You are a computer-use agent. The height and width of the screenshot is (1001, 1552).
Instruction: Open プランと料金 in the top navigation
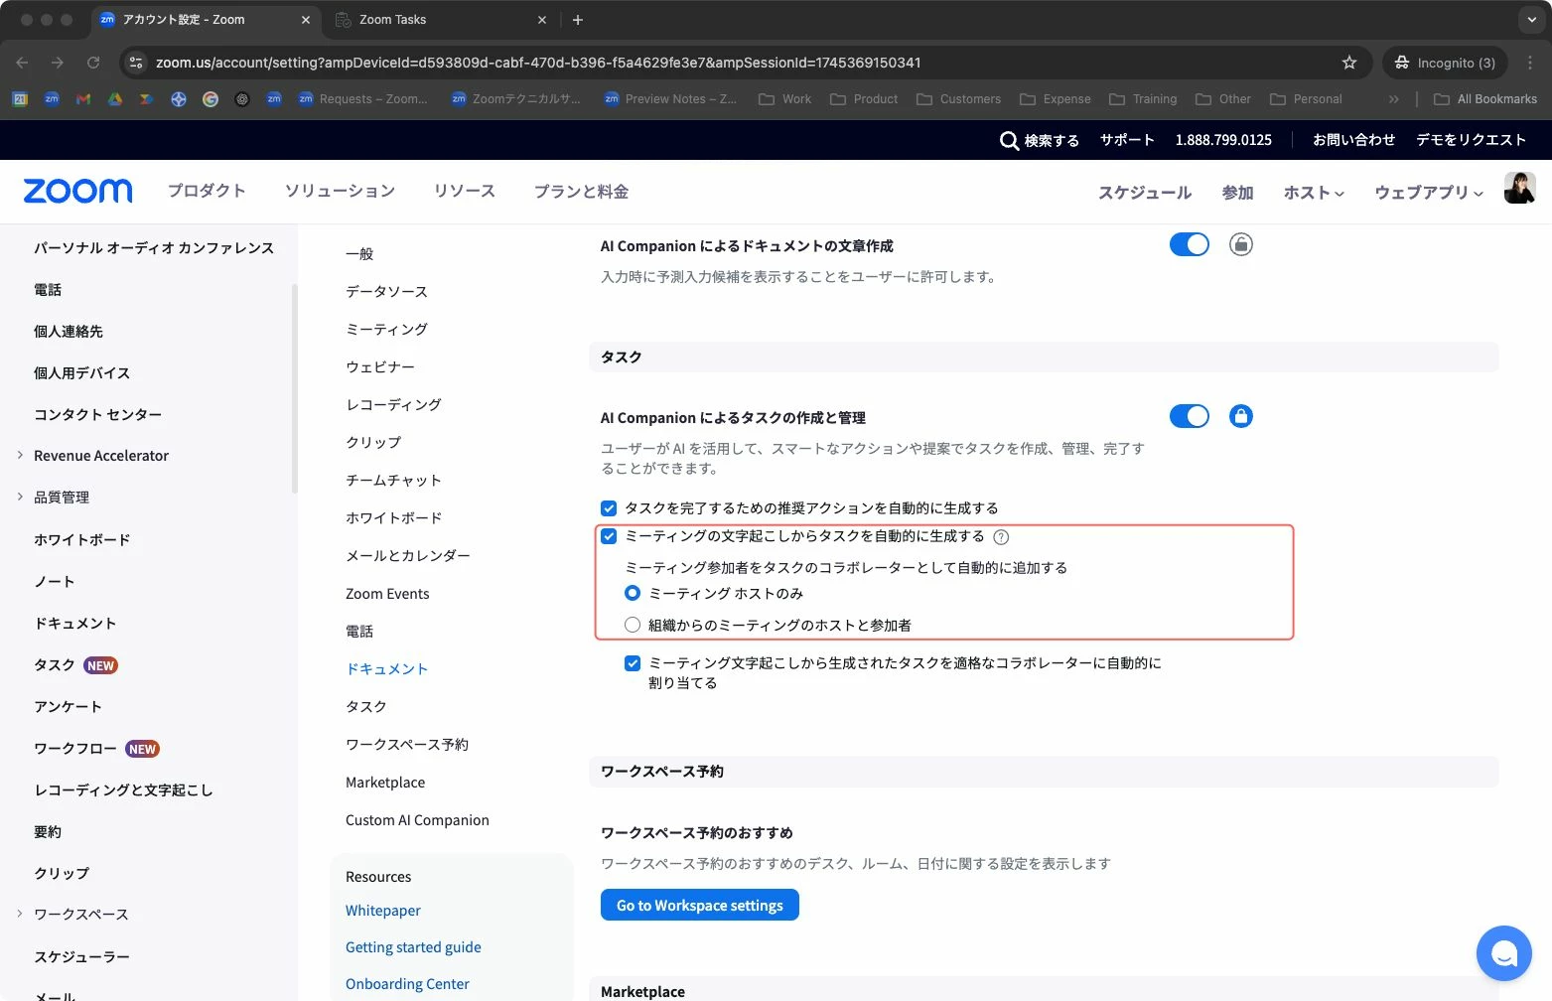pos(582,192)
